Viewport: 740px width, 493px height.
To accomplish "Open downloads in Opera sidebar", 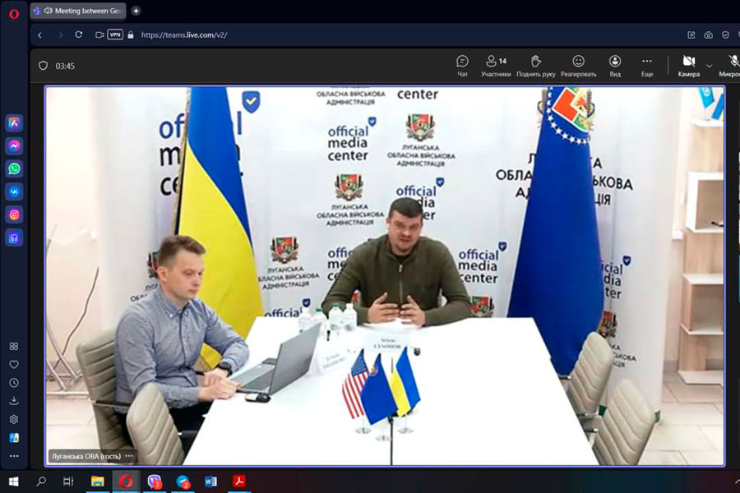I will [x=14, y=401].
